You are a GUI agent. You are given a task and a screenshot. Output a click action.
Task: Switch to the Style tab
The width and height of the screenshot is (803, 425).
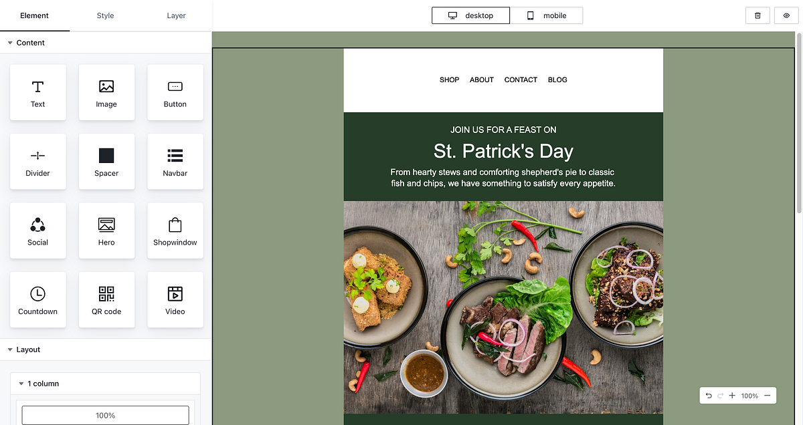pyautogui.click(x=104, y=15)
